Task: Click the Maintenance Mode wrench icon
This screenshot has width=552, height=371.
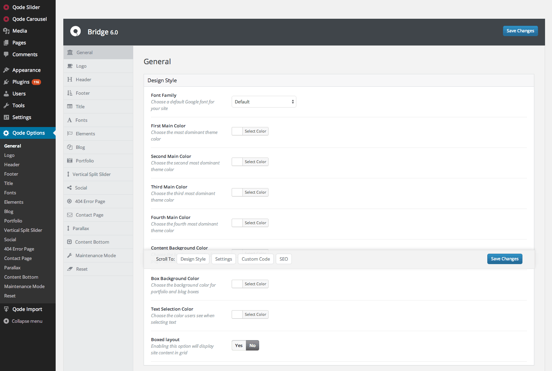Action: [x=70, y=255]
